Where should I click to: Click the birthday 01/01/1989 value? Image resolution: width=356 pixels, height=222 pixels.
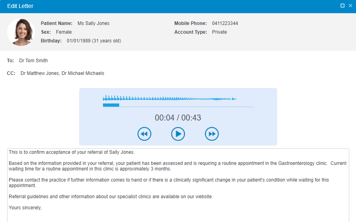94,41
